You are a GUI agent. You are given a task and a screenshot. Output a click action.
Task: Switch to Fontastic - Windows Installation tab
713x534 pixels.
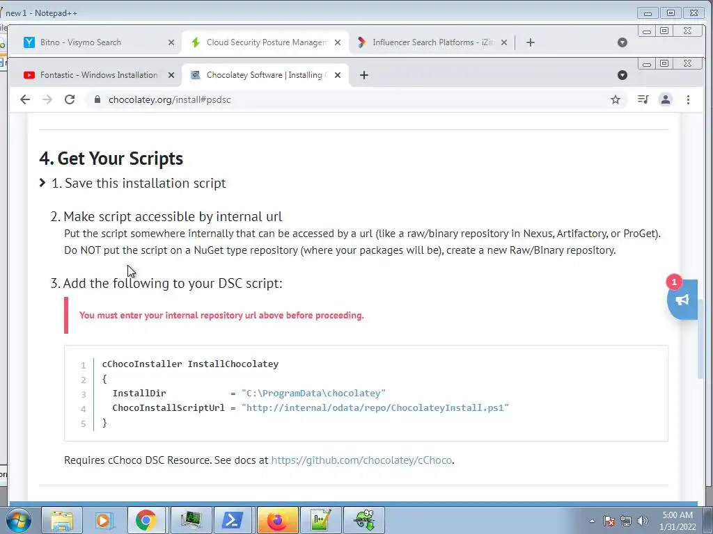click(x=97, y=75)
